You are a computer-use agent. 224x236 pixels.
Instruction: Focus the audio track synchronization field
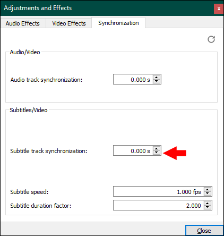click(x=133, y=79)
